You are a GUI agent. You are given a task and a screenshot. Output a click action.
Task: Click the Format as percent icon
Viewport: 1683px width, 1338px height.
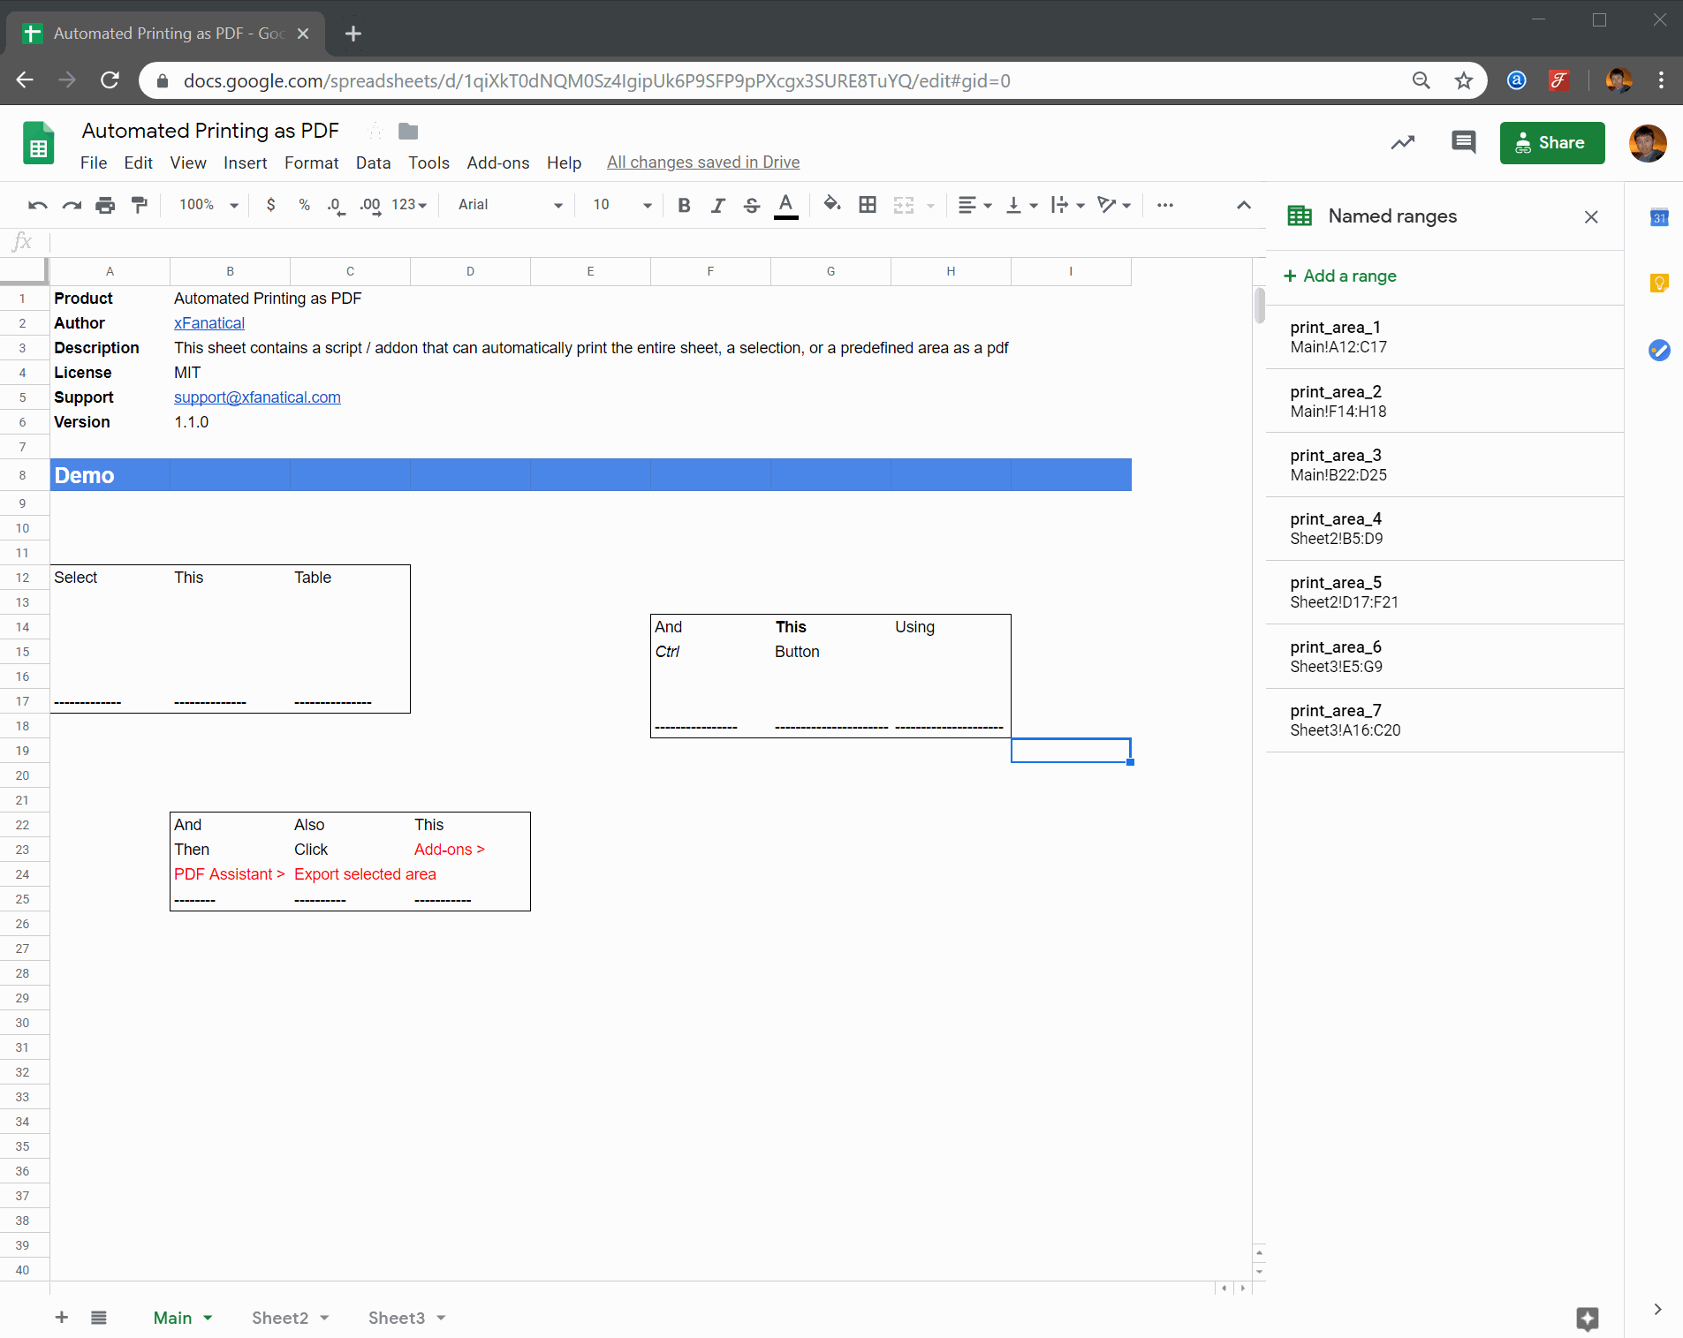(303, 205)
